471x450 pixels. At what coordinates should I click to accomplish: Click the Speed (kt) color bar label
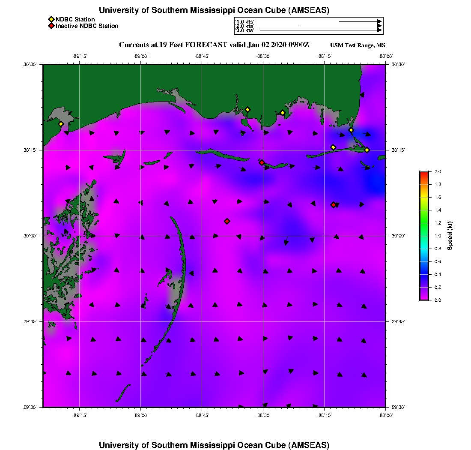click(x=450, y=236)
